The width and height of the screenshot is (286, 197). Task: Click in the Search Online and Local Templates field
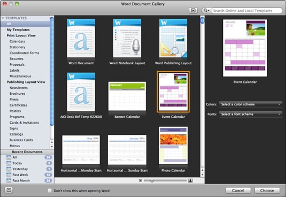point(247,11)
